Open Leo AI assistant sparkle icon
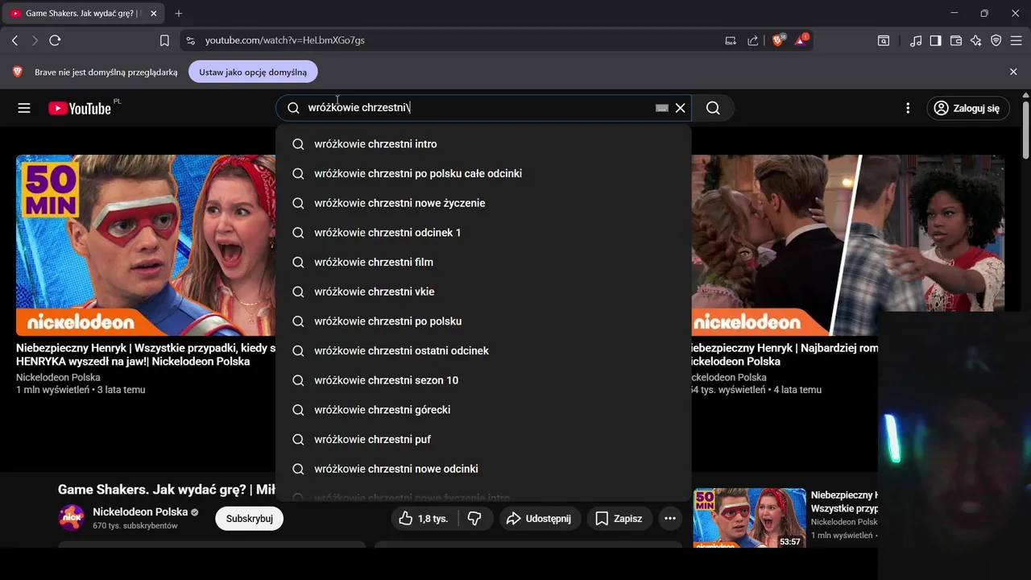 point(976,40)
